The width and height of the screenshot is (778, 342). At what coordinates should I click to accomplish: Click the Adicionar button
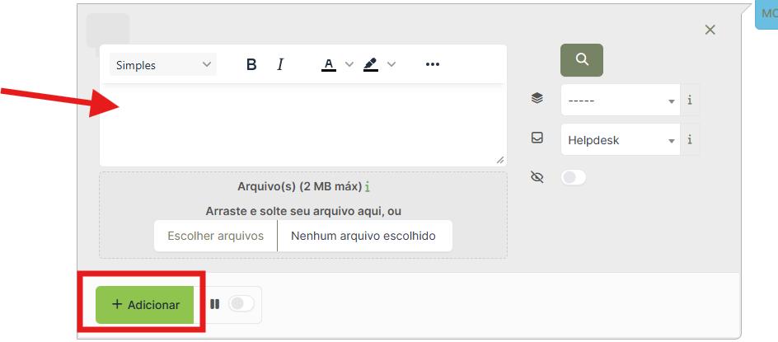click(144, 305)
